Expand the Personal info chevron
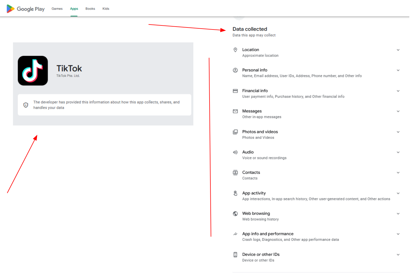 pos(398,70)
